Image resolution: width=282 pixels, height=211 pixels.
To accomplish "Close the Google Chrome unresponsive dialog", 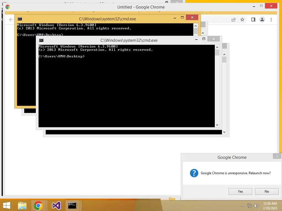I will pyautogui.click(x=277, y=156).
